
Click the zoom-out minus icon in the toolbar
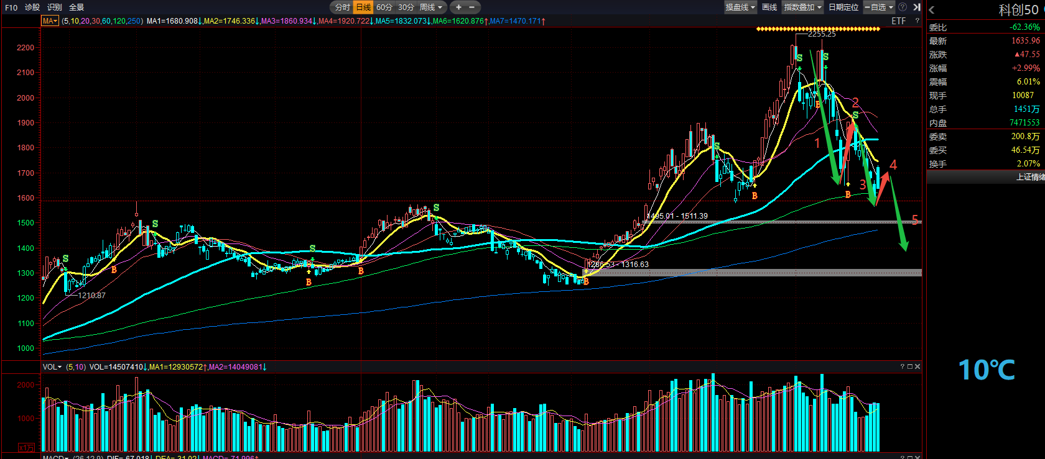[x=471, y=7]
